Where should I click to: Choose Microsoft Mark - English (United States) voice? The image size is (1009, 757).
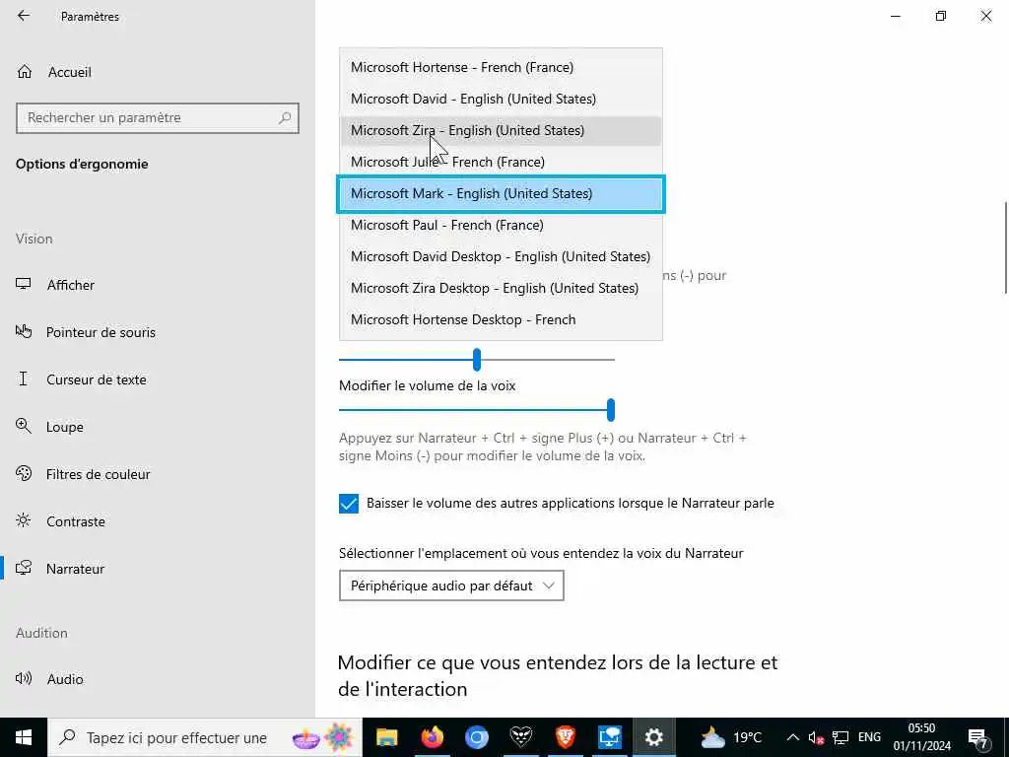[x=501, y=193]
